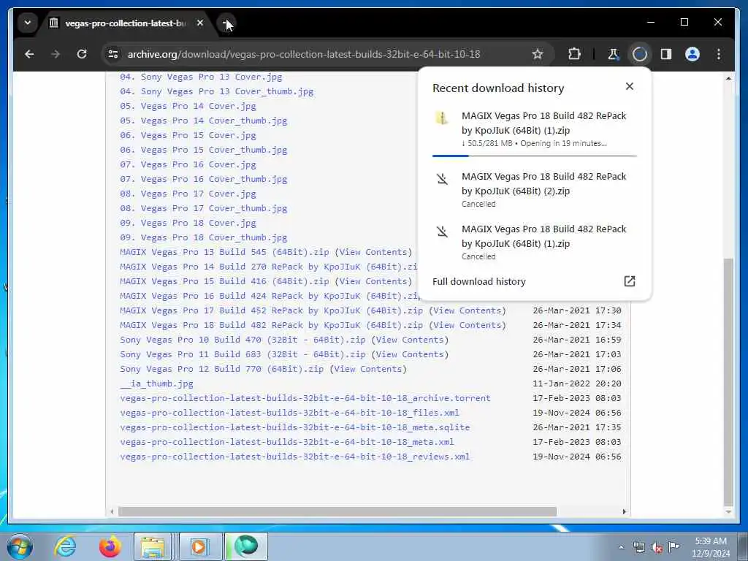The height and width of the screenshot is (561, 748).
Task: Open __ia_thumb.jpg file
Action: point(156,383)
